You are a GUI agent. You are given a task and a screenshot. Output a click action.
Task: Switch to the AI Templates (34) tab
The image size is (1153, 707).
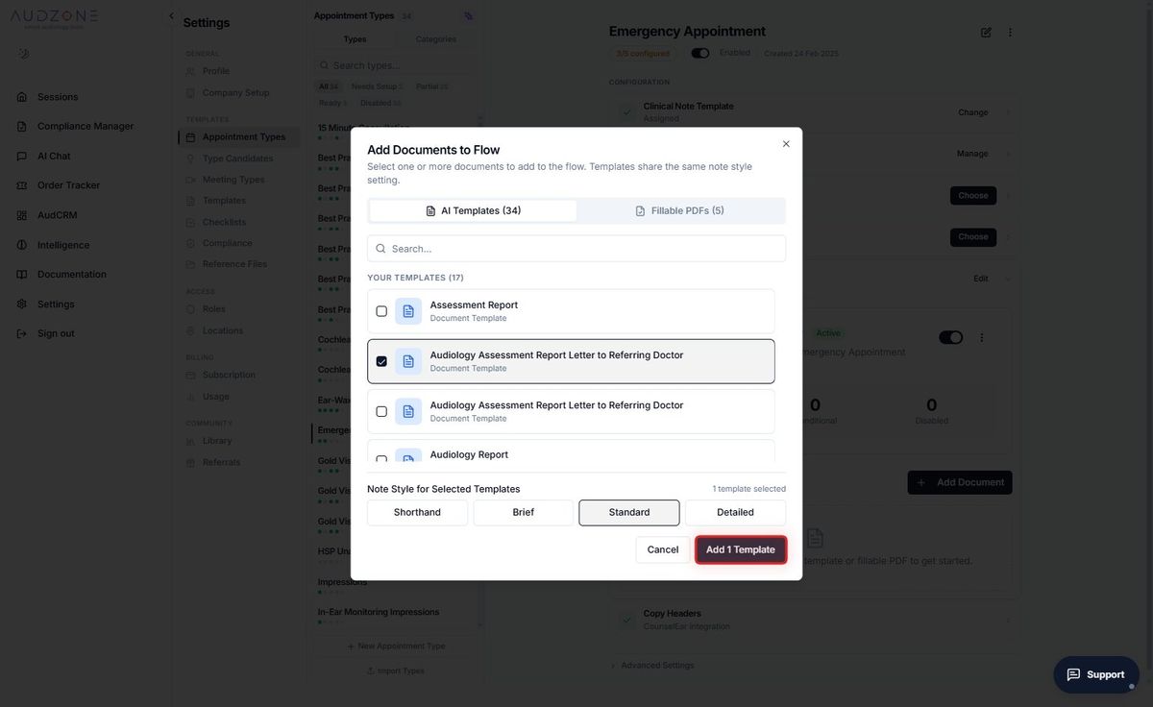pos(474,211)
